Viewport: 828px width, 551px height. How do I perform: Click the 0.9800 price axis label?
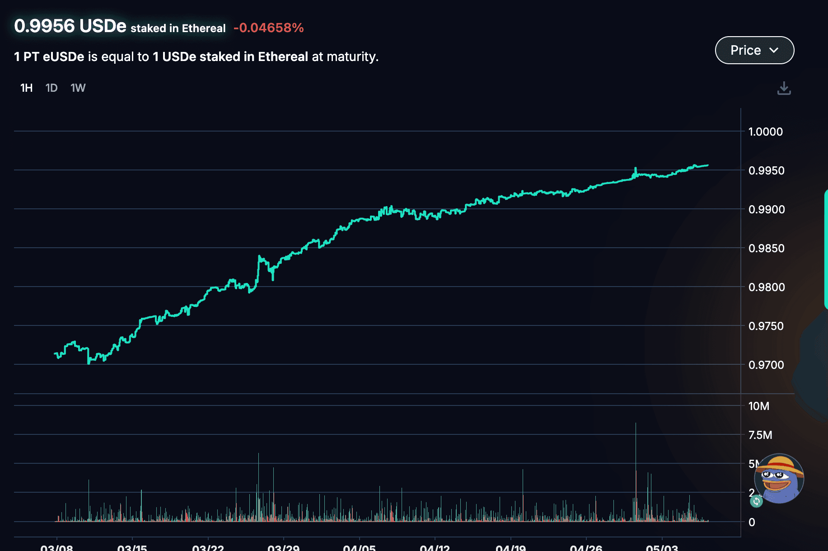pos(767,287)
